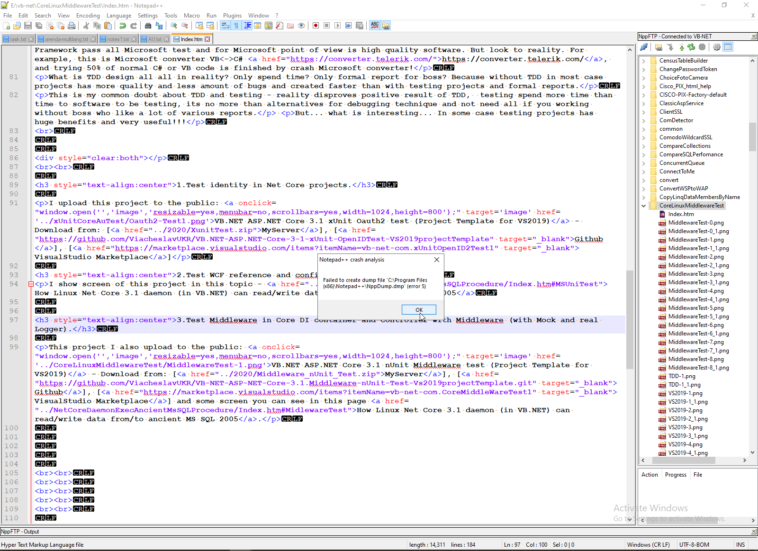The width and height of the screenshot is (758, 551).
Task: Toggle the Monitoring eye icon
Action: (x=301, y=26)
